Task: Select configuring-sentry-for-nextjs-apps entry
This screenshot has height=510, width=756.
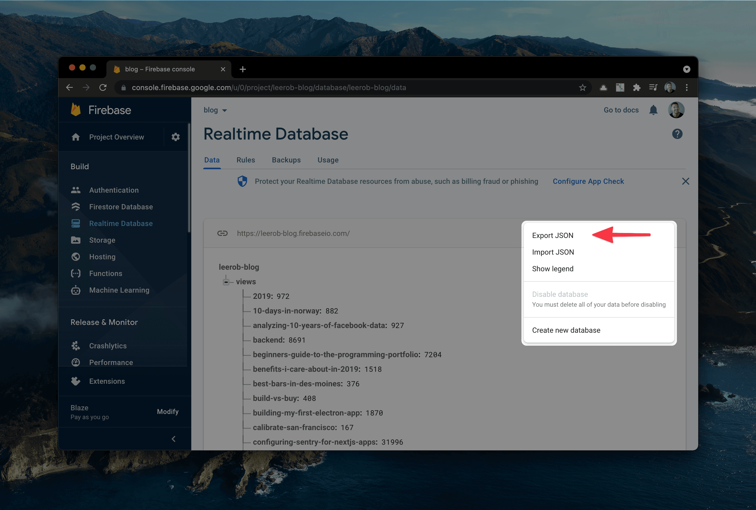Action: point(328,442)
